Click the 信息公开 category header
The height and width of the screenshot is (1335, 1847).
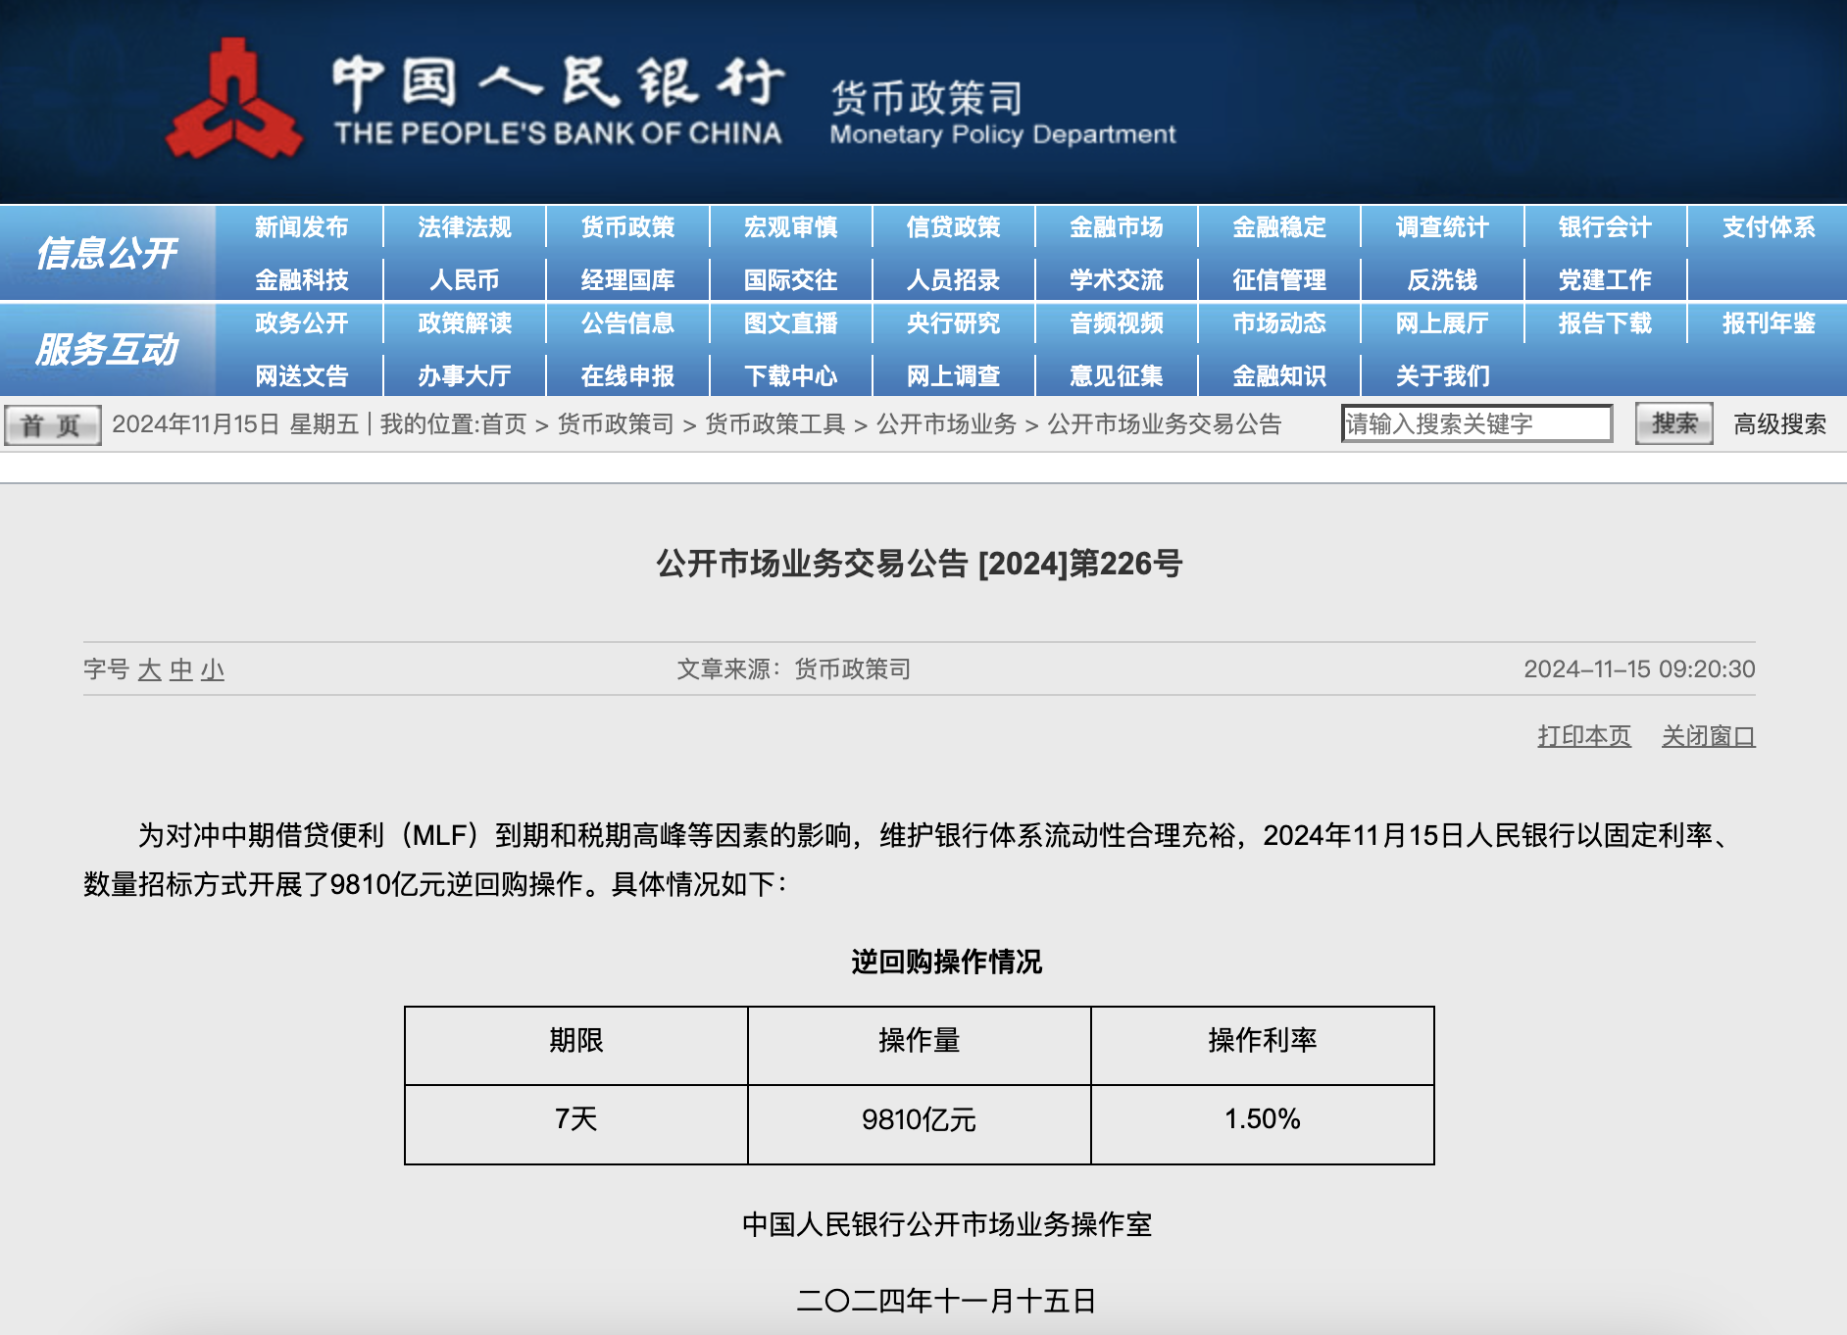point(107,253)
